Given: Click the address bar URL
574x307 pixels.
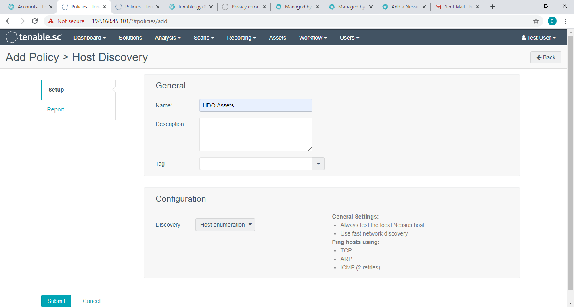Looking at the screenshot, I should pyautogui.click(x=129, y=21).
